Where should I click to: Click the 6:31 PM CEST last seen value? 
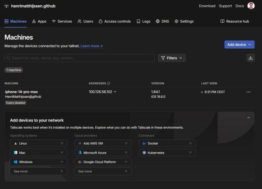coord(214,92)
